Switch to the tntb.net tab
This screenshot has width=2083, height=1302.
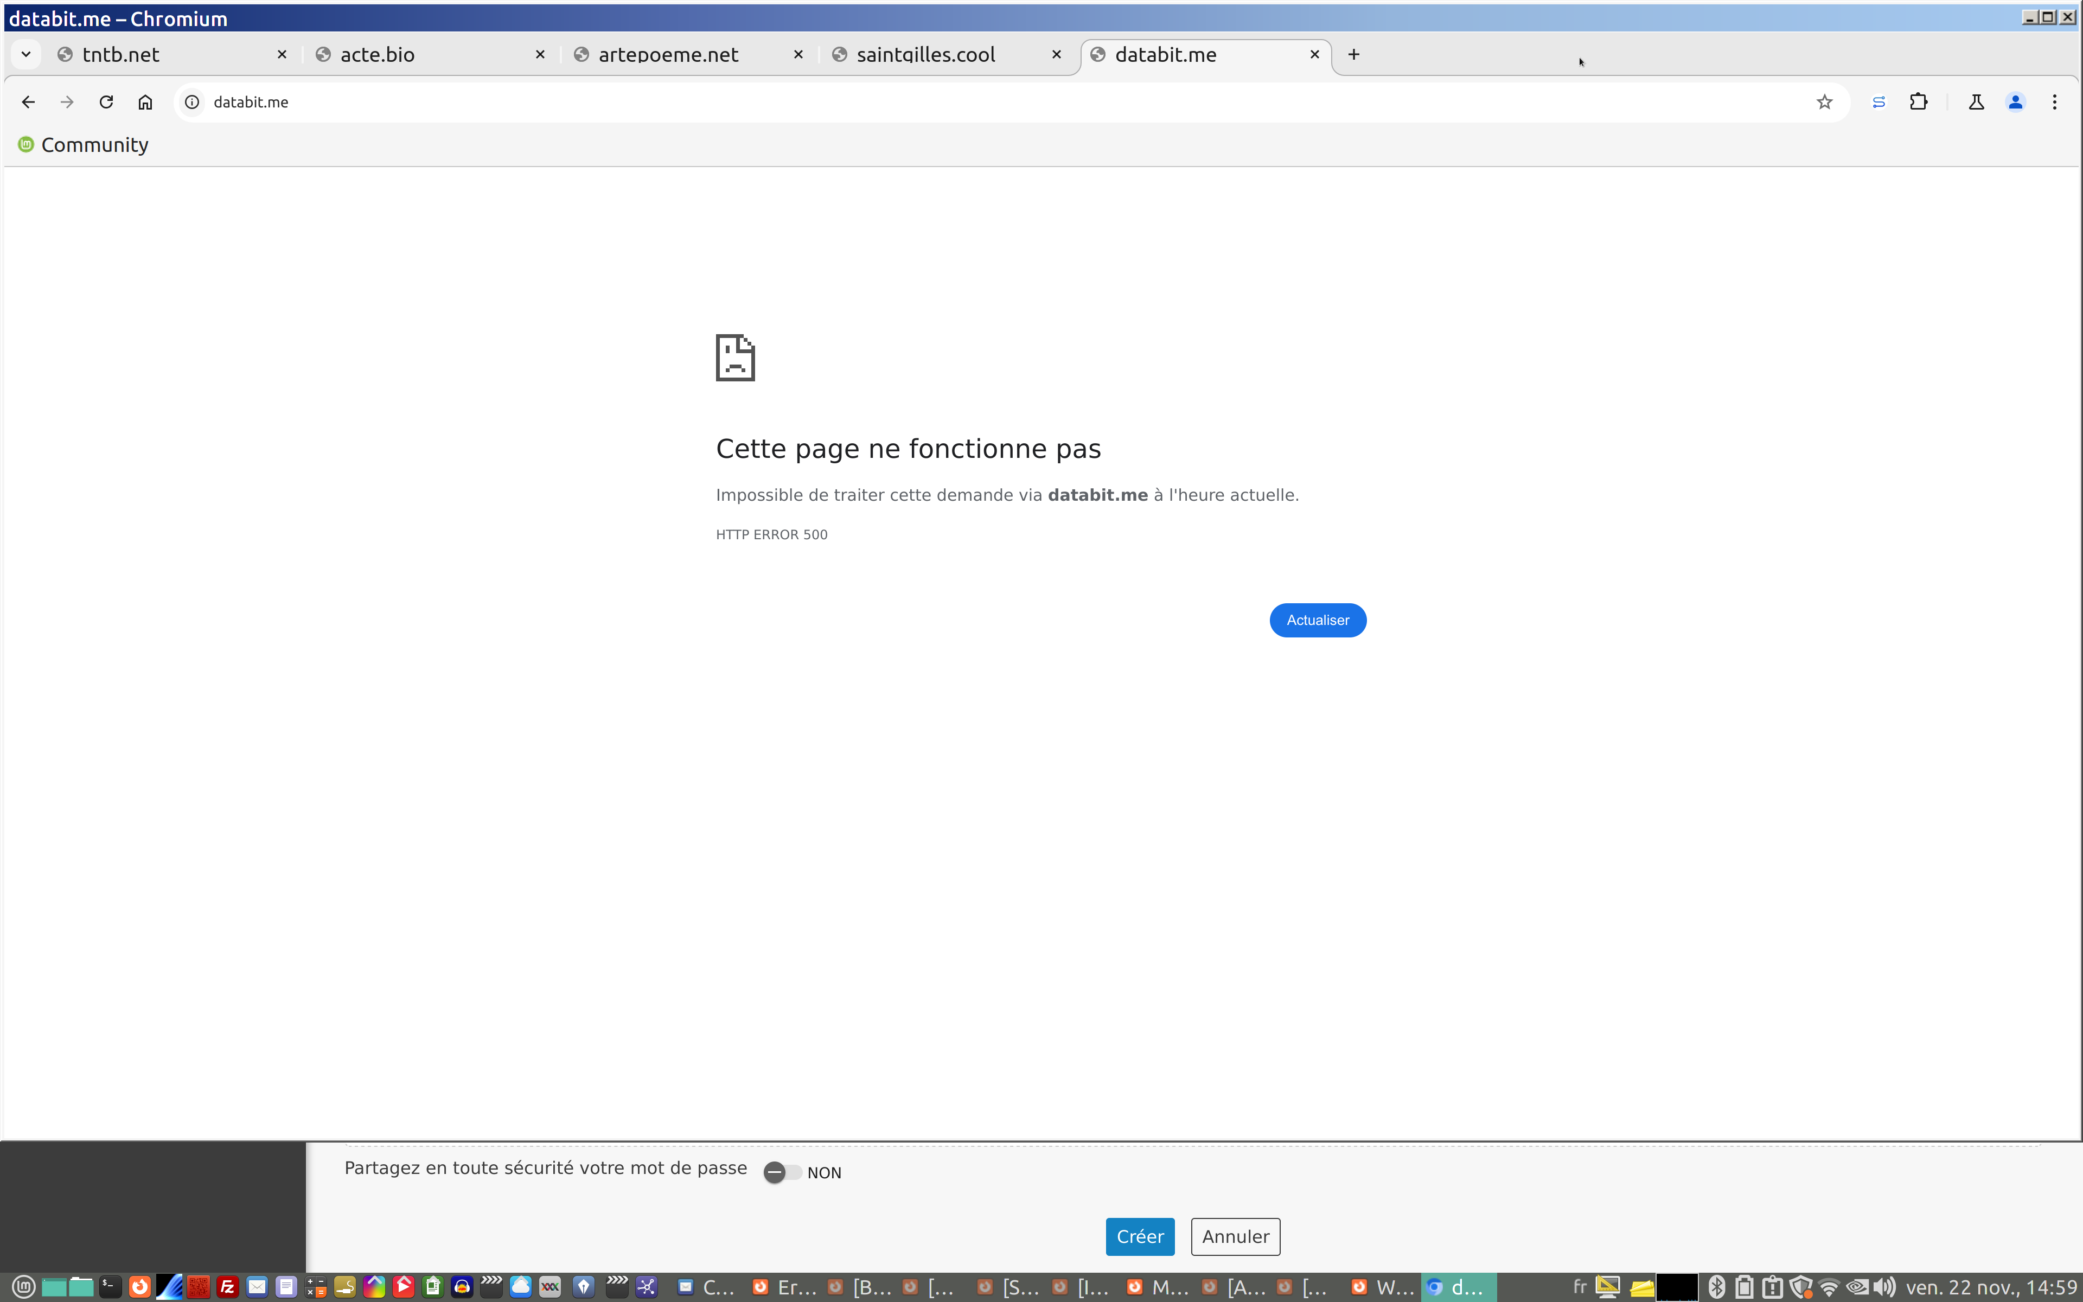coord(163,54)
